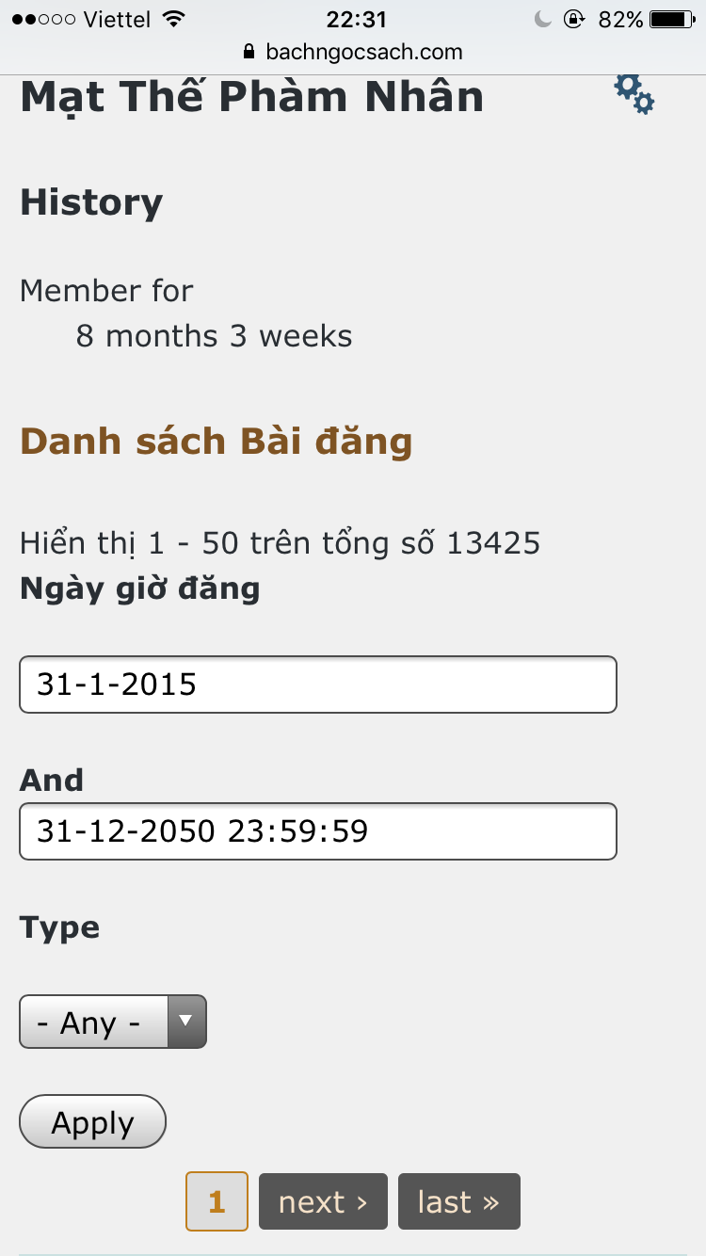Focus the start date field 31-1-2015

tap(318, 684)
